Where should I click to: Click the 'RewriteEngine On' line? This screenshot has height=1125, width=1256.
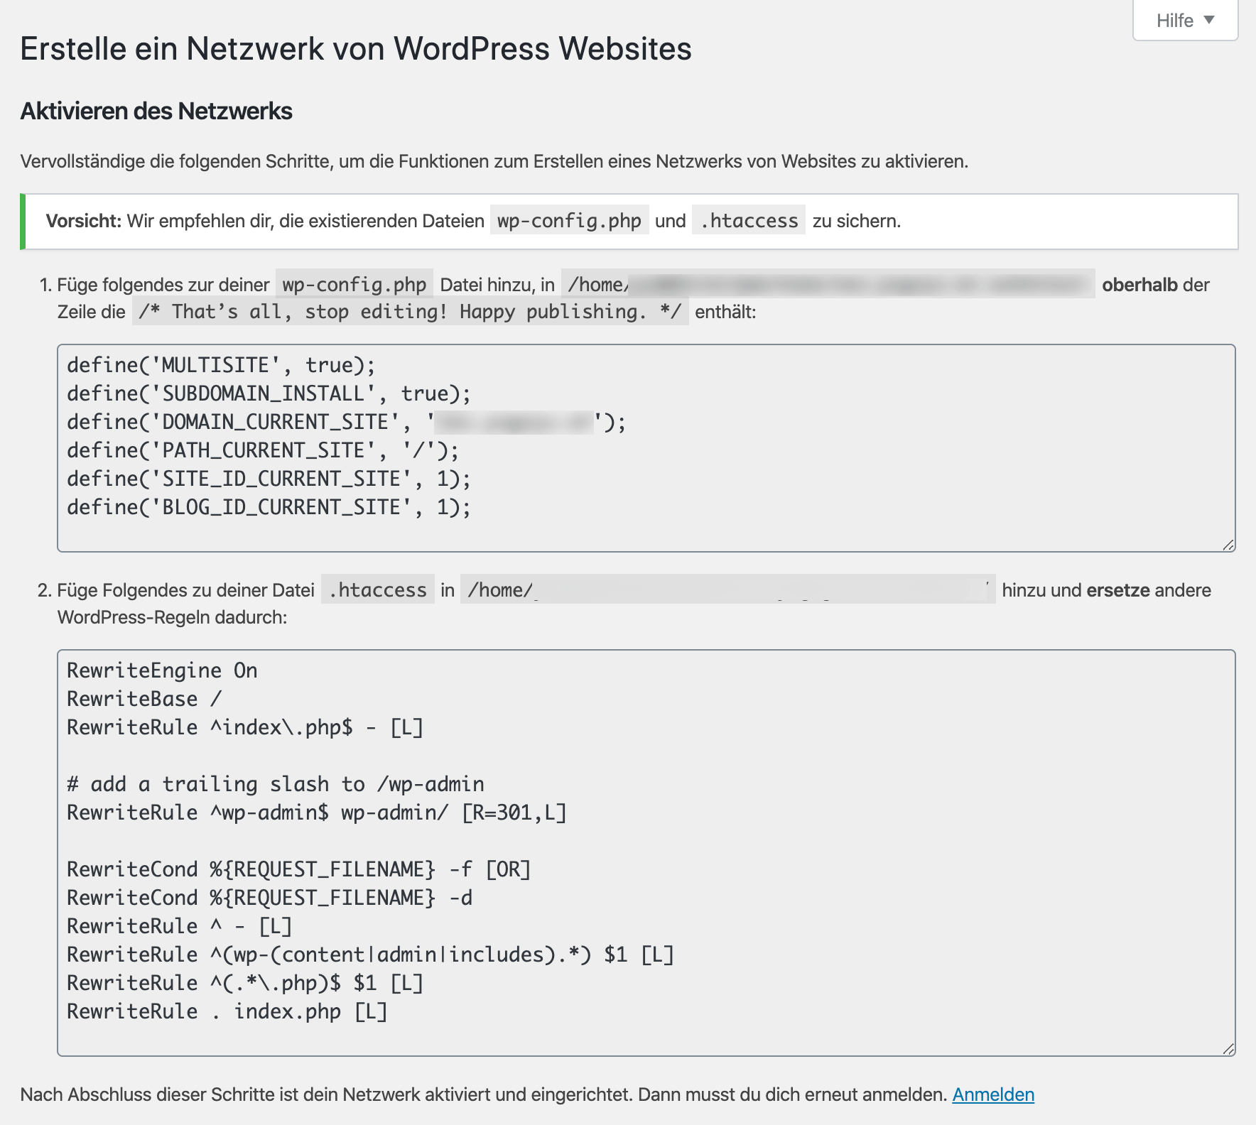click(162, 670)
